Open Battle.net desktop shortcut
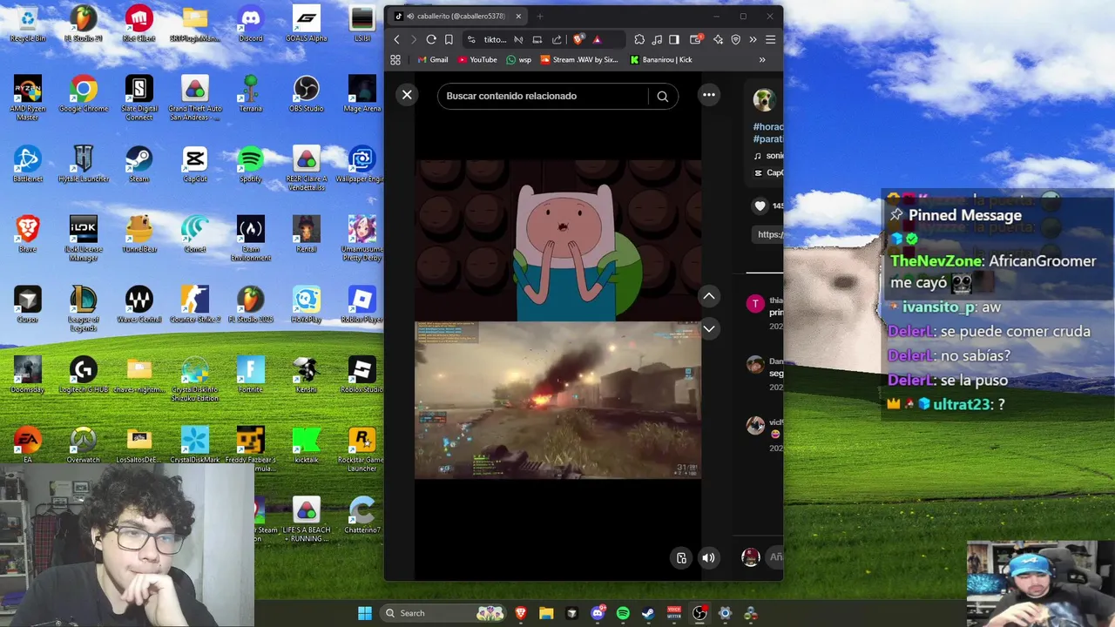Screen dimensions: 1115x627 (x=28, y=164)
